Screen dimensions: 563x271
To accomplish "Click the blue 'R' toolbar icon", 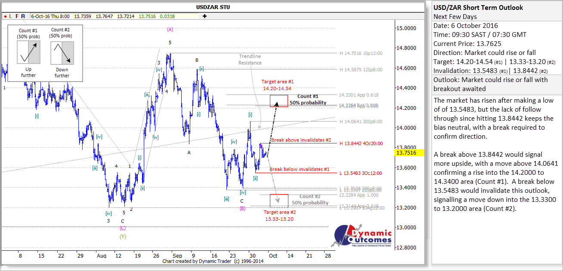I will coord(23,16).
